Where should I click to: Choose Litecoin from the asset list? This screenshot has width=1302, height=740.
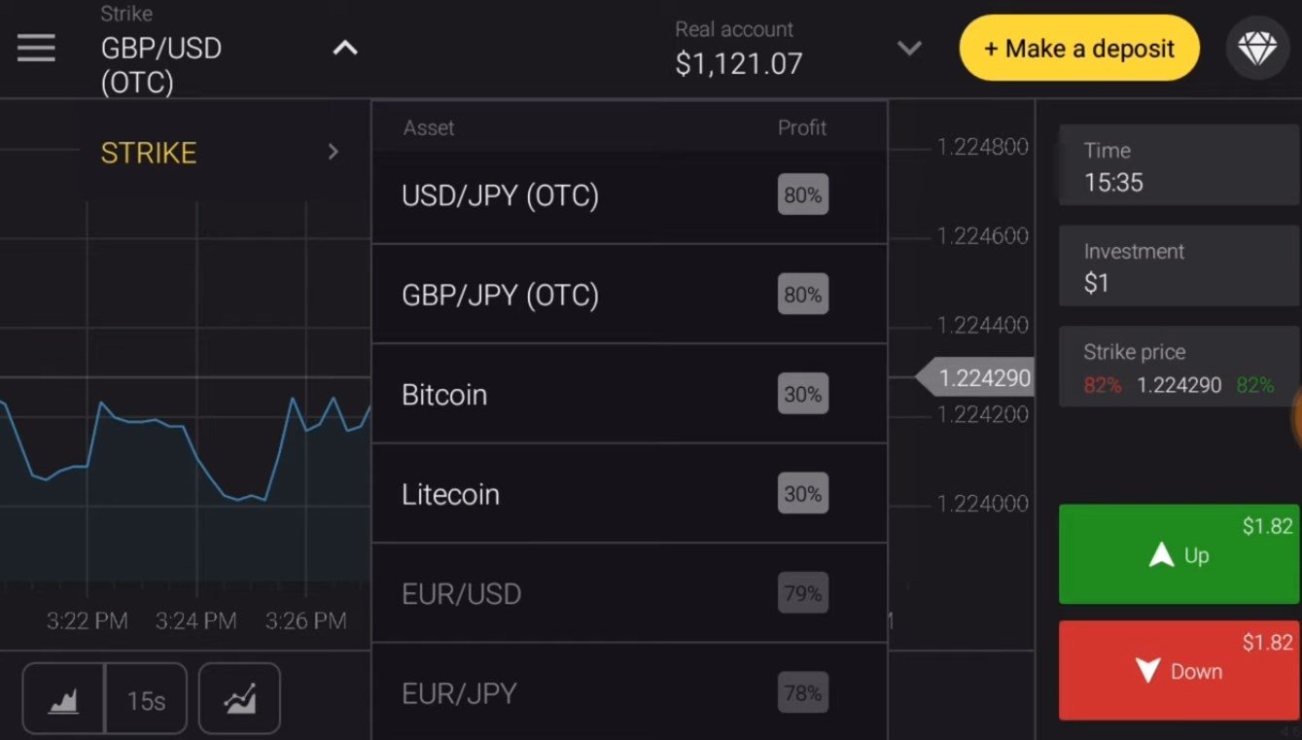point(629,494)
